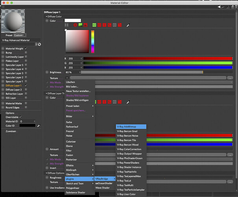This screenshot has height=197, width=238.
Task: Expand the Preset laden submenu
Action: (x=80, y=106)
